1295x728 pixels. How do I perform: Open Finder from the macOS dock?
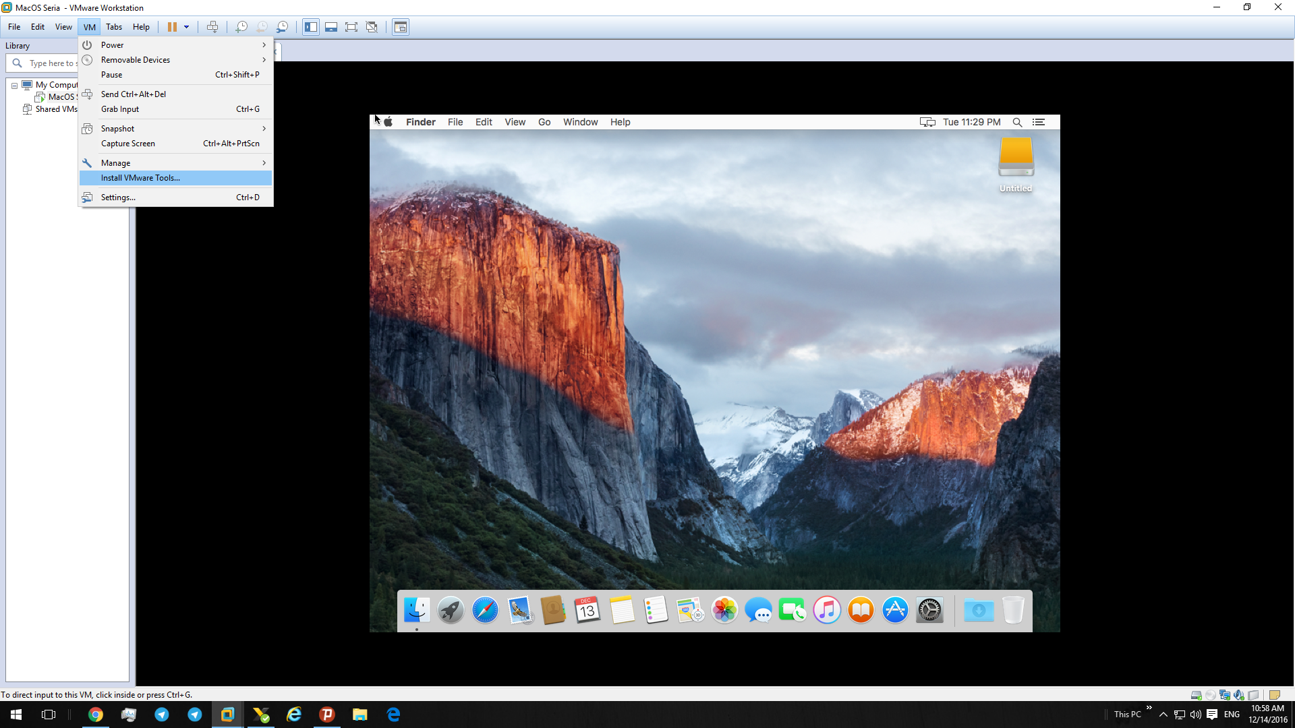coord(417,611)
